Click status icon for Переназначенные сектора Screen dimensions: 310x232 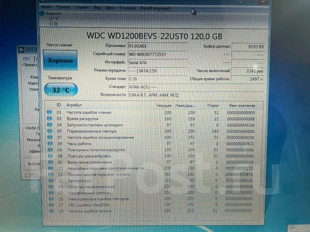(50, 131)
